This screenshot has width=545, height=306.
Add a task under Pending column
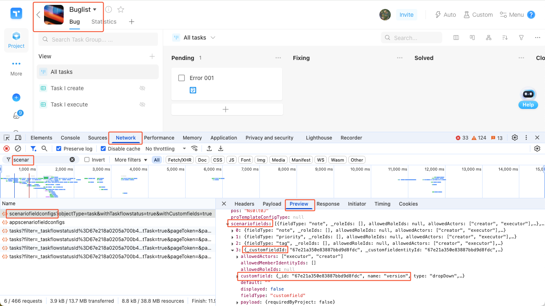(226, 109)
